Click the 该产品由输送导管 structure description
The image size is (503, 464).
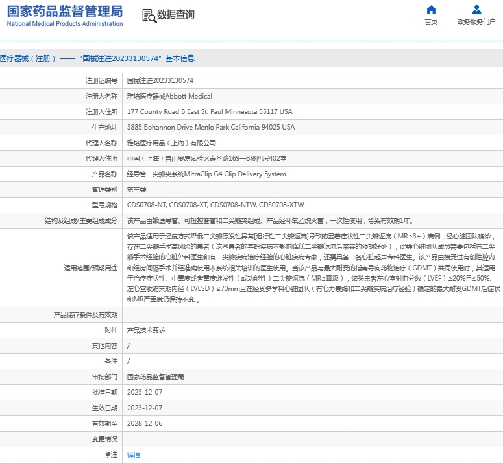point(271,220)
